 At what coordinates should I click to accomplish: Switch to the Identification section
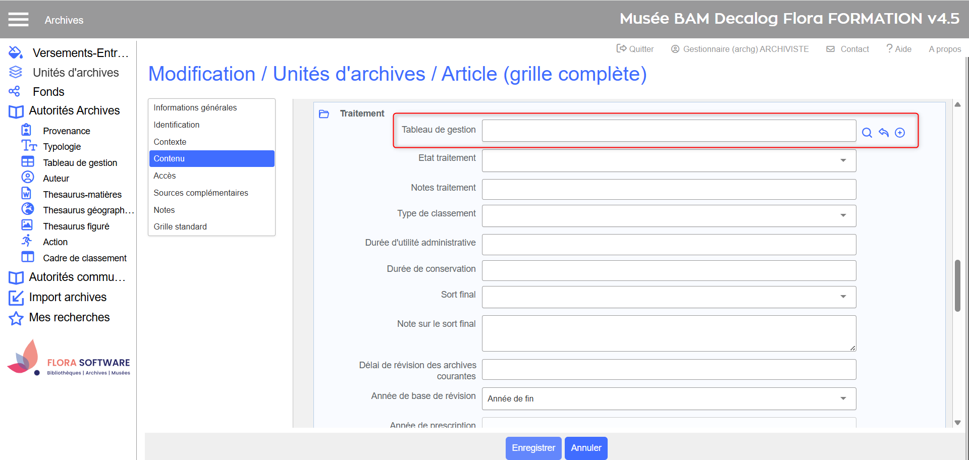point(177,125)
